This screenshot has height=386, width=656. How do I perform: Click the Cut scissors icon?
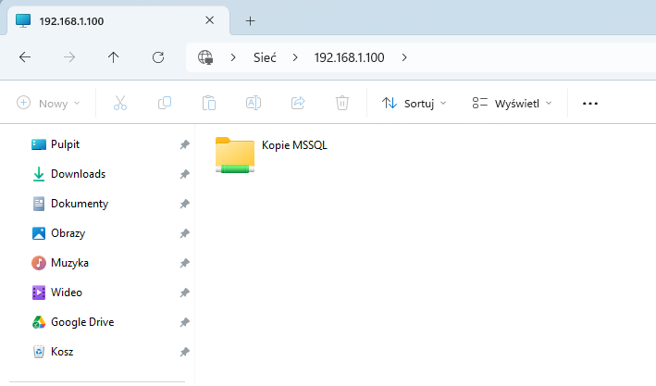(x=119, y=104)
